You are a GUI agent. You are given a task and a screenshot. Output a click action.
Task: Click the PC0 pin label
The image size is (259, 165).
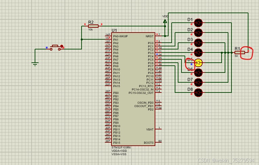click(151, 43)
